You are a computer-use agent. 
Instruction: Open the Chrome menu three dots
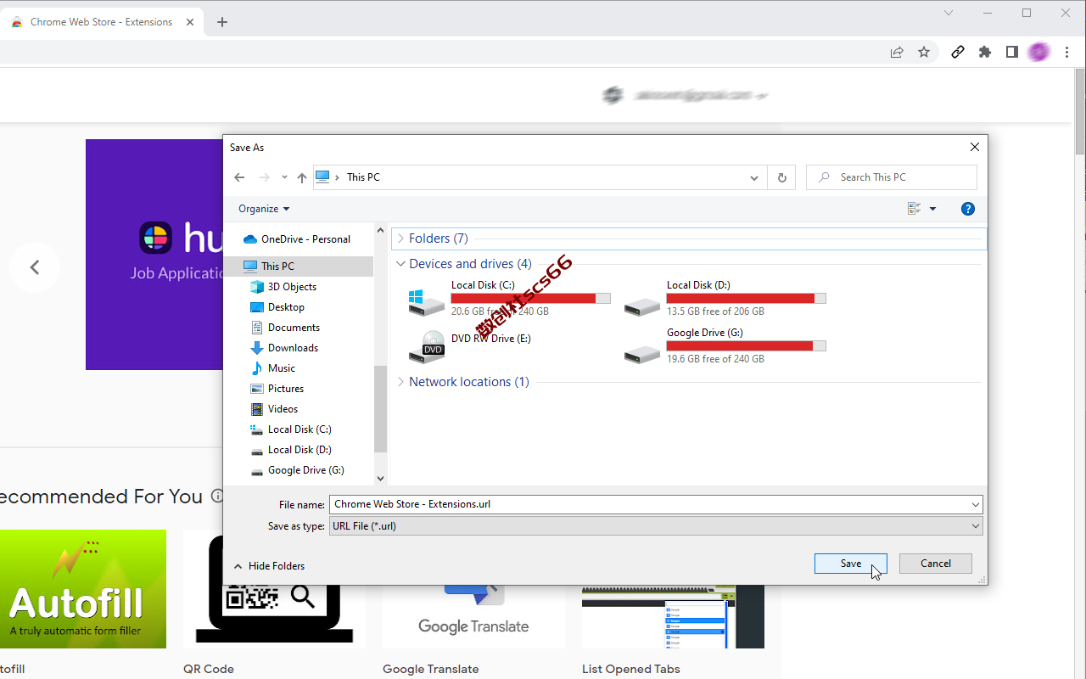tap(1066, 52)
